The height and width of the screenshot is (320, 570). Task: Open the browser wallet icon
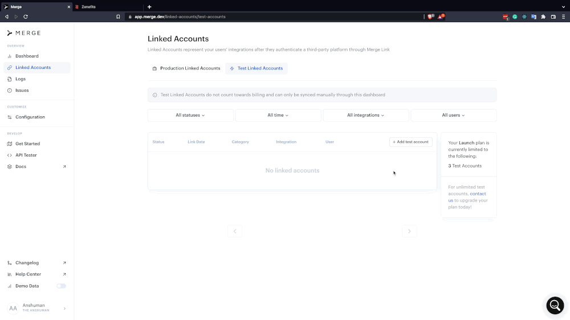click(553, 17)
